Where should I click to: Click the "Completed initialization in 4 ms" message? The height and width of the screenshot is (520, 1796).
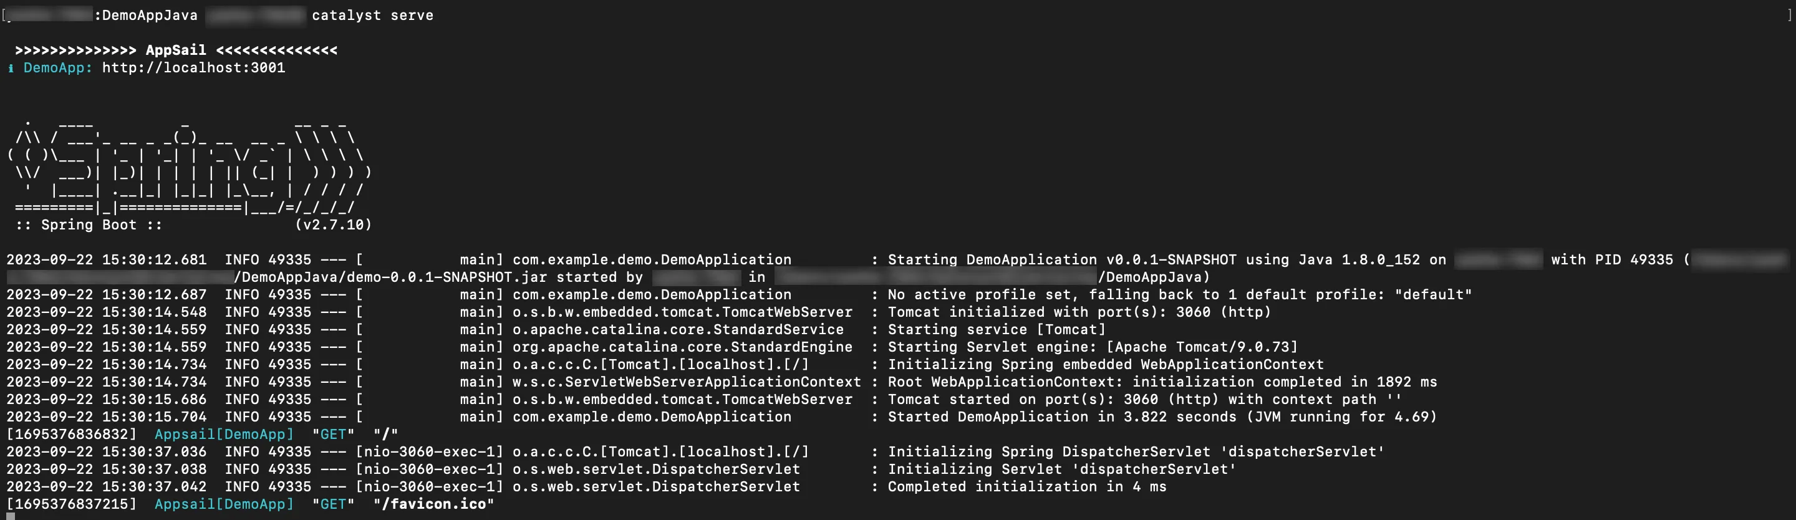(1026, 486)
